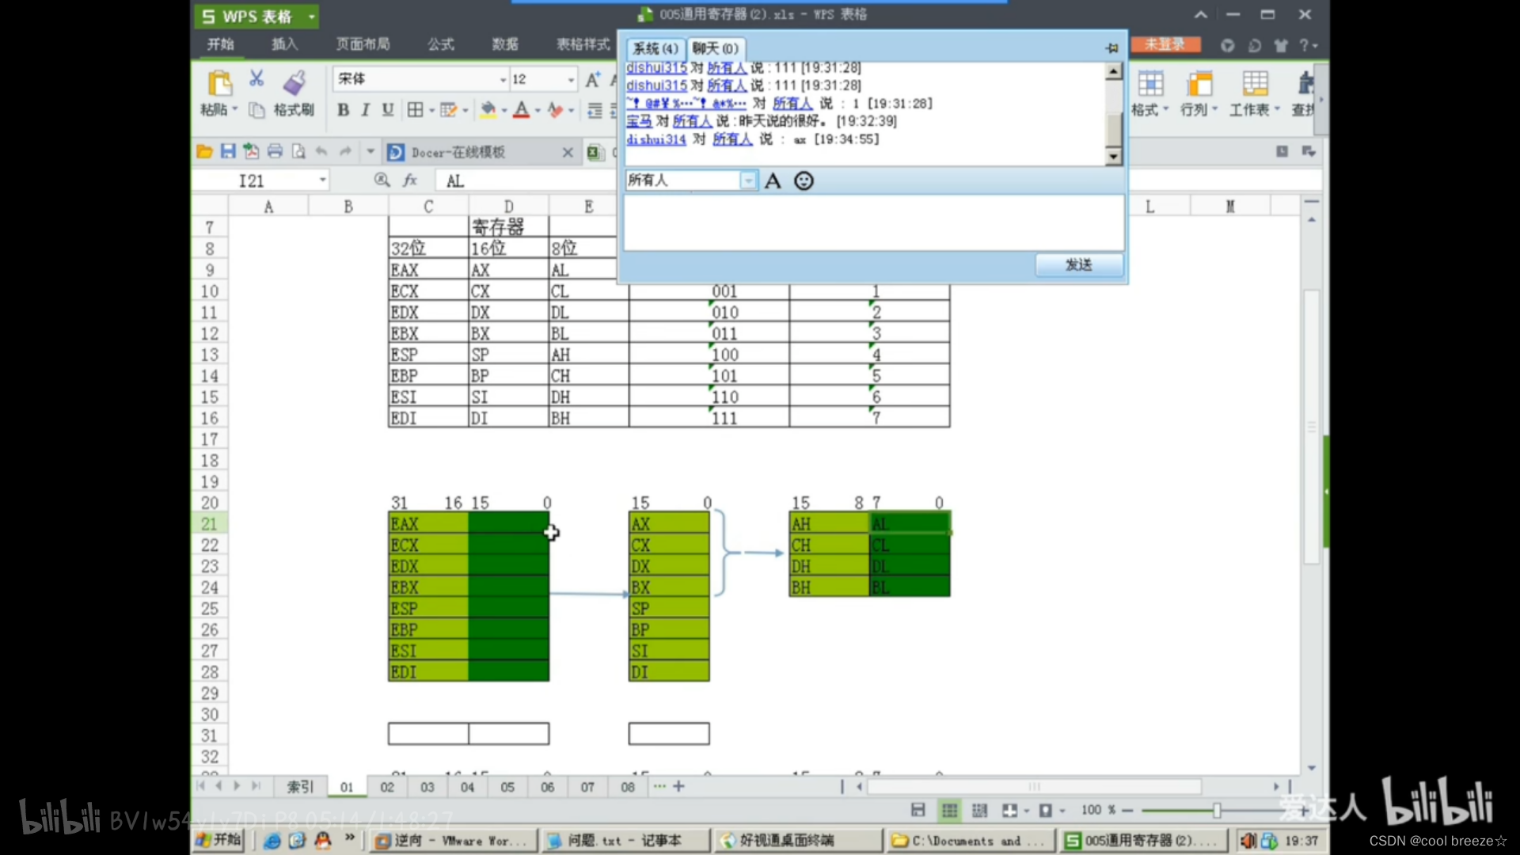Image resolution: width=1520 pixels, height=855 pixels.
Task: Click the clear formatting eraser icon
Action: (555, 110)
